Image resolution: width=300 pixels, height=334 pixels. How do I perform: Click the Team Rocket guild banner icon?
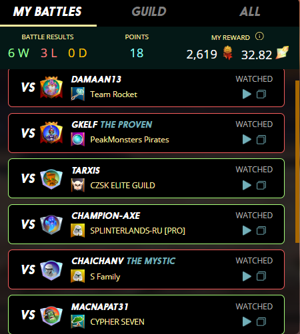(77, 94)
